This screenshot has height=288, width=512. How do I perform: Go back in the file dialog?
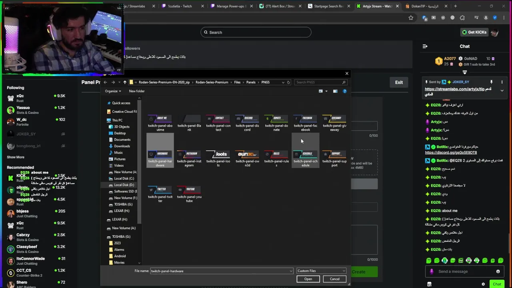[x=105, y=82]
